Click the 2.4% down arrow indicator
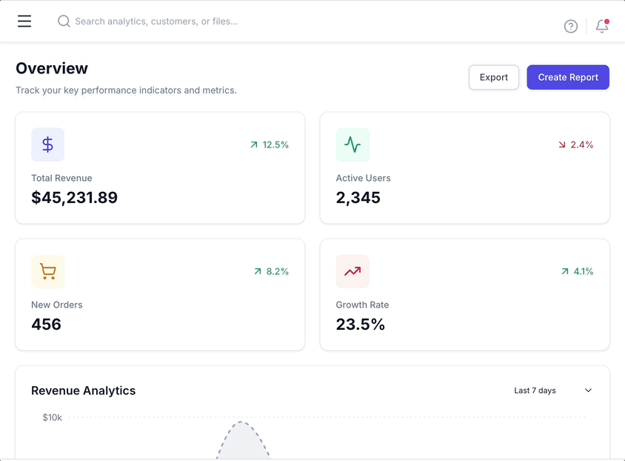625x461 pixels. pos(562,145)
